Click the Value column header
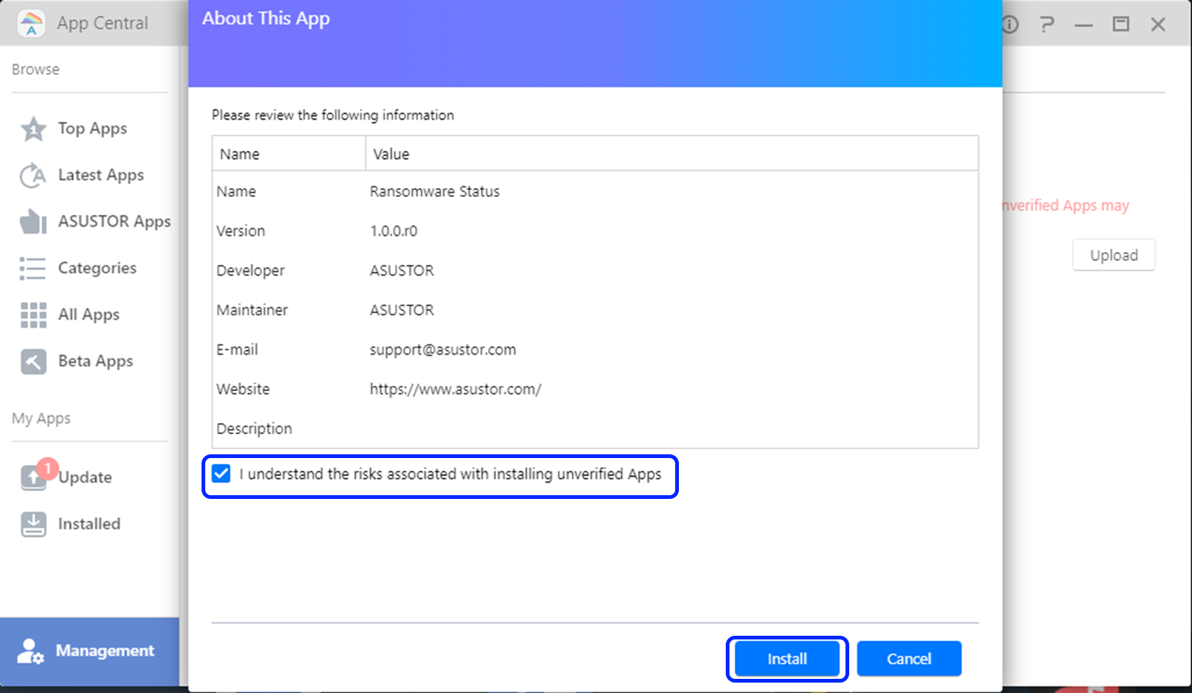This screenshot has height=693, width=1192. [671, 154]
